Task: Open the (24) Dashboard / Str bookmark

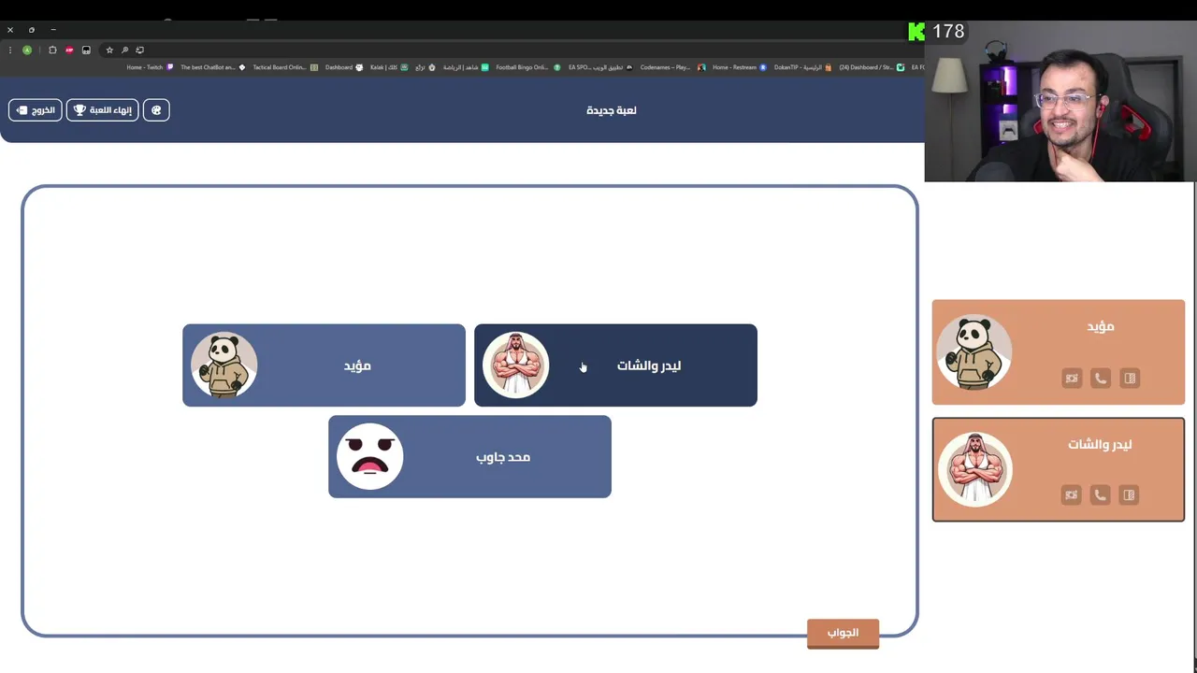Action: (x=872, y=67)
